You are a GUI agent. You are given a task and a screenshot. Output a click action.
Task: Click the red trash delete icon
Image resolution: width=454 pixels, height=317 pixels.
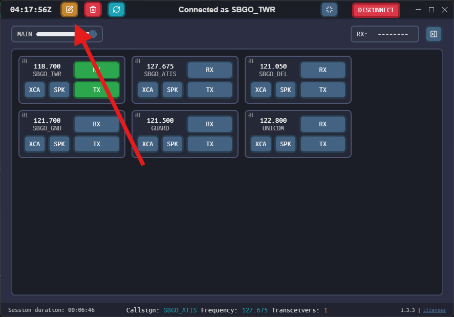tap(93, 10)
